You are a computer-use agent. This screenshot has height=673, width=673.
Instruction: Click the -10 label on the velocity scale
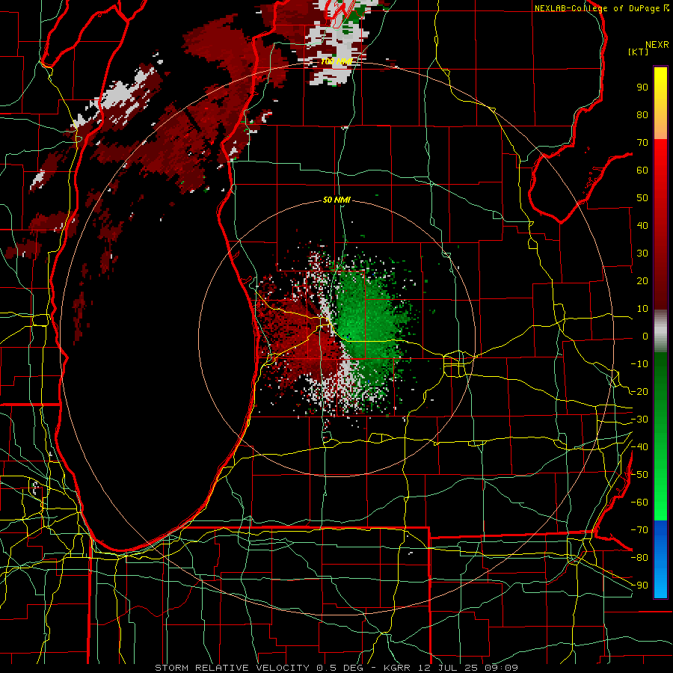pyautogui.click(x=639, y=364)
